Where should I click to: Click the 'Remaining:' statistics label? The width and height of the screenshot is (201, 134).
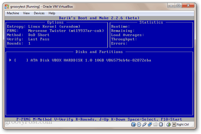[x=123, y=31]
